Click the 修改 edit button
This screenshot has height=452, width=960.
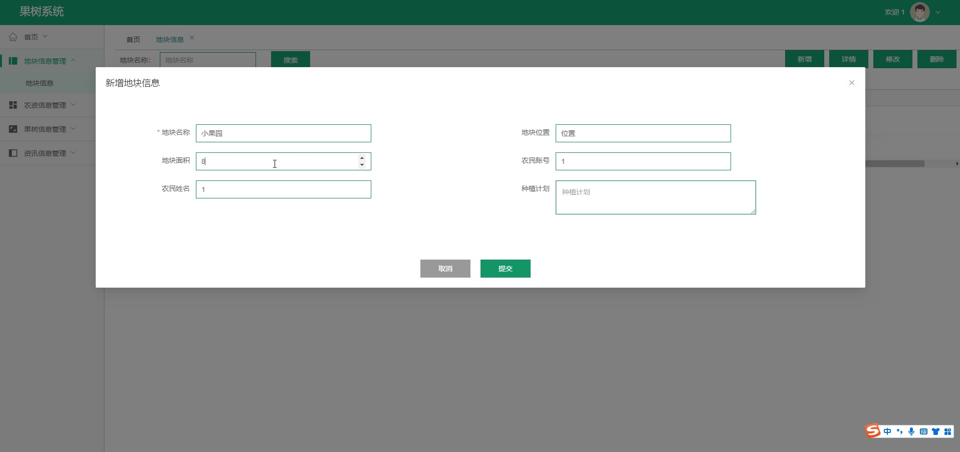893,59
